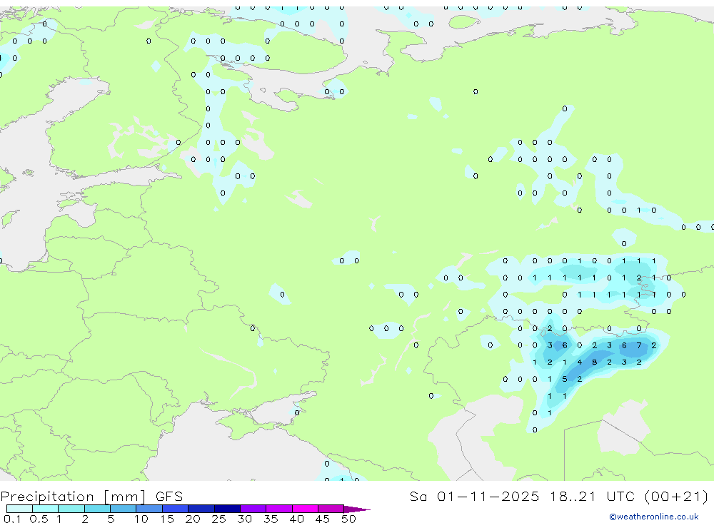
Task: Click the '25' legend label
Action: coord(218,519)
